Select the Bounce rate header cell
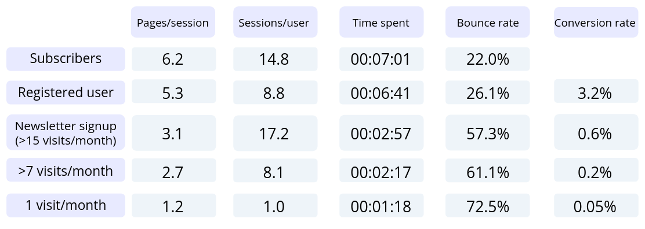Viewport: 645px width, 229px height. [487, 22]
